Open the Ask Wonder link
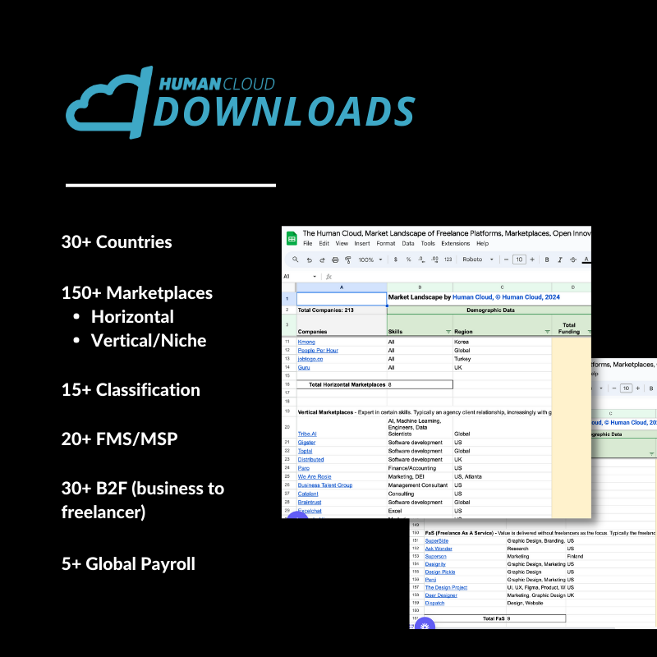Image resolution: width=657 pixels, height=657 pixels. click(439, 549)
